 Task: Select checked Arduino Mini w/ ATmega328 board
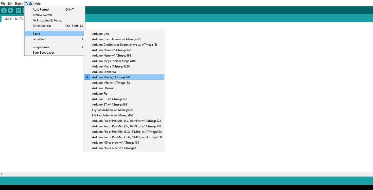tap(124, 77)
